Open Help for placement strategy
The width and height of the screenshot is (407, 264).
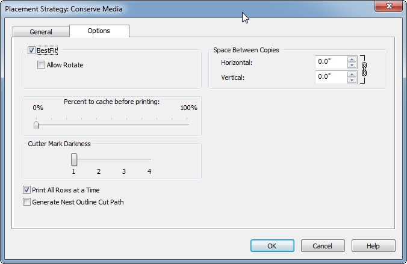point(373,245)
